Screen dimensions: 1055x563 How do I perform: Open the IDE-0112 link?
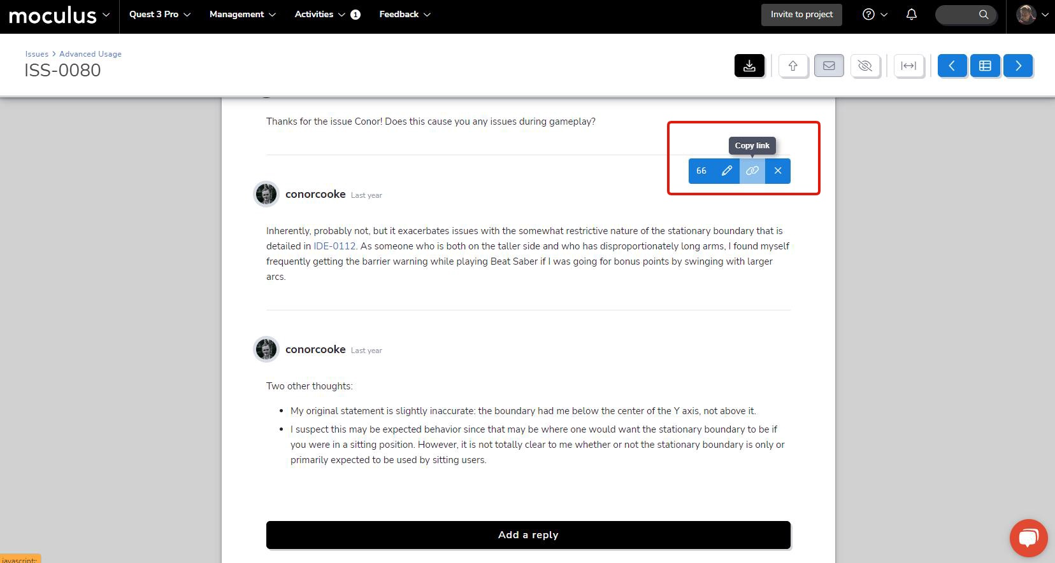pos(334,246)
